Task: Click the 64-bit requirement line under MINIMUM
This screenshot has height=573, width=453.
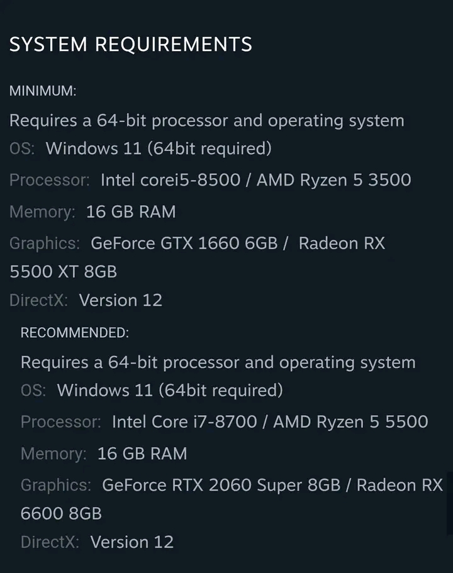Action: tap(206, 120)
